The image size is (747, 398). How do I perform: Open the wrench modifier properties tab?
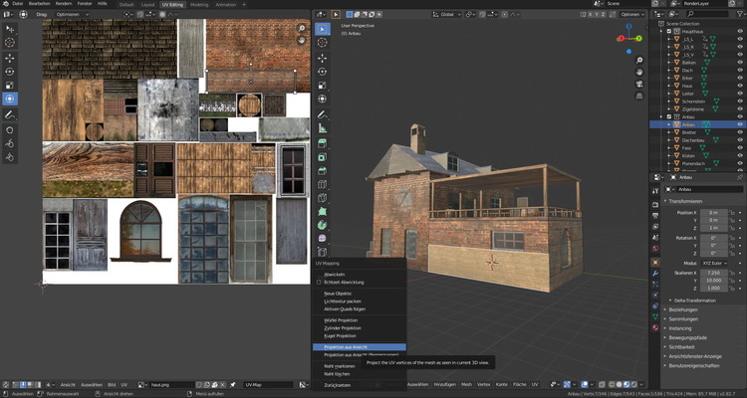click(655, 274)
